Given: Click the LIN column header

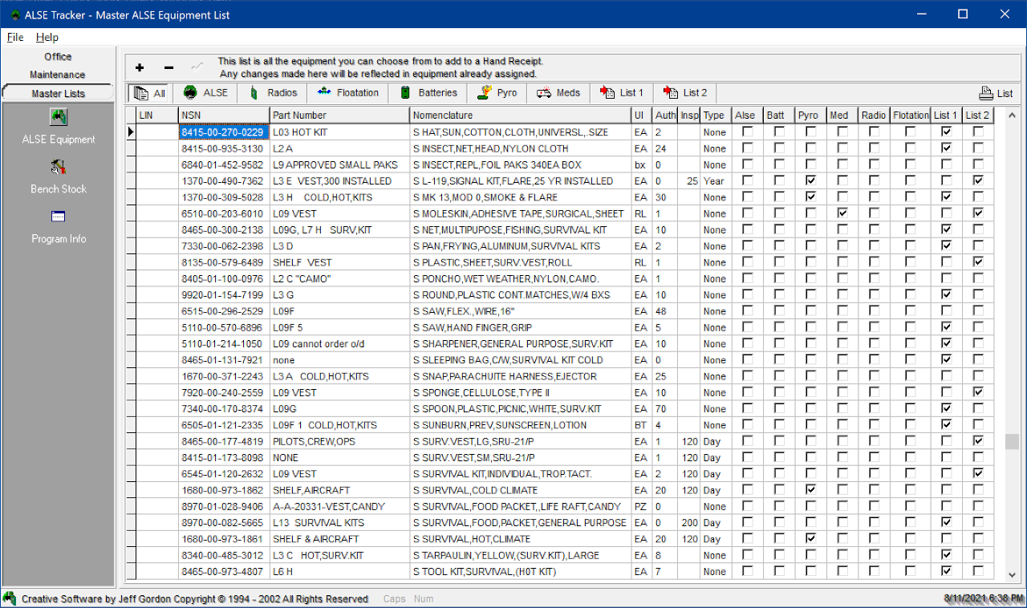Looking at the screenshot, I should [156, 116].
